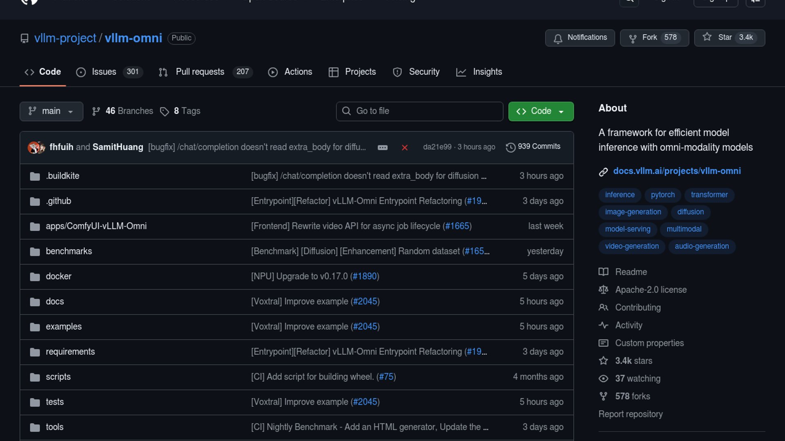Screen dimensions: 785x441
Task: Select the video-generation topic tag
Action: 632,246
